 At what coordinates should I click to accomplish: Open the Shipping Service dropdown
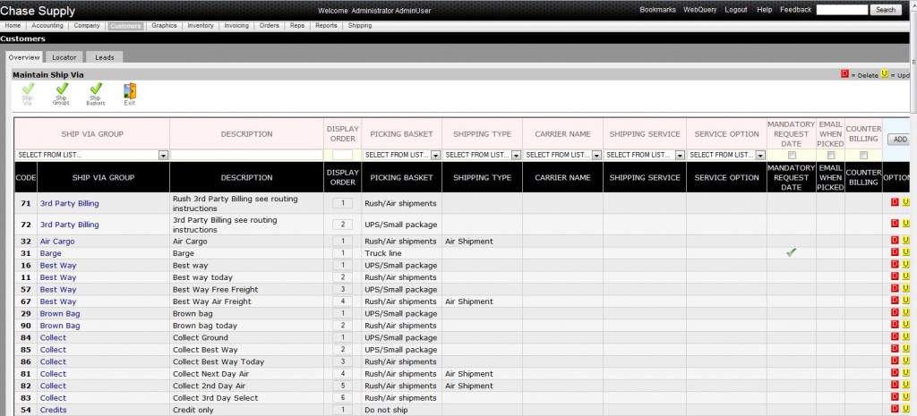pos(645,156)
